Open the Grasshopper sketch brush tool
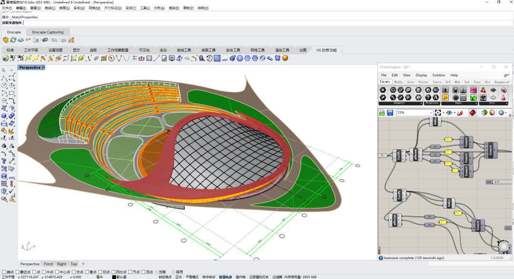Image resolution: width=514 pixels, height=279 pixels. point(460,113)
